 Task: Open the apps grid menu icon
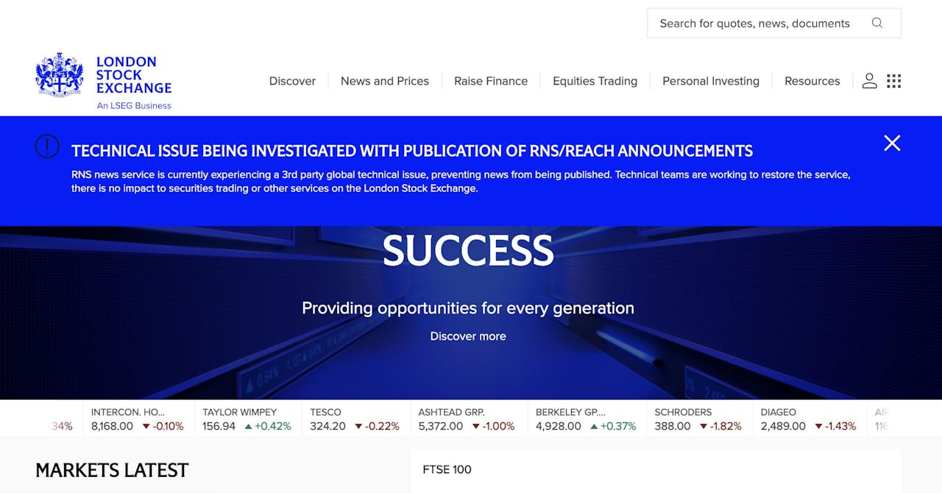tap(893, 81)
